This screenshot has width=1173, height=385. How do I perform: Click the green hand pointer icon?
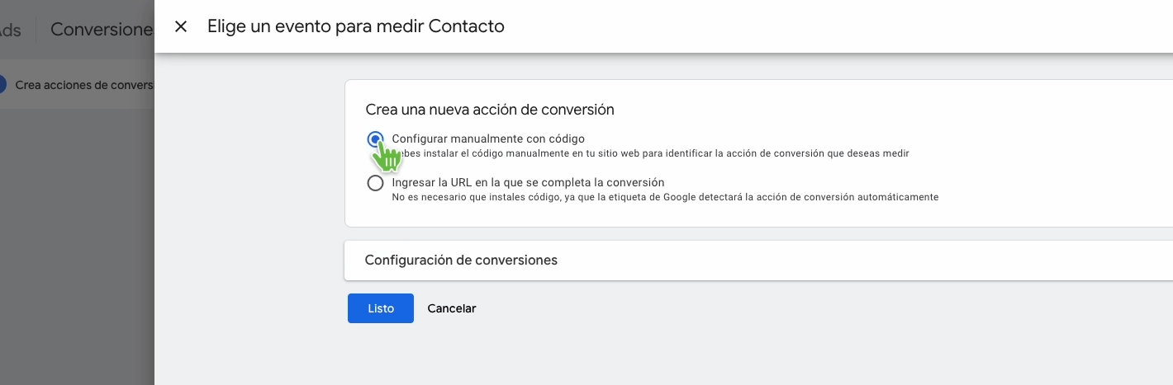click(x=386, y=154)
